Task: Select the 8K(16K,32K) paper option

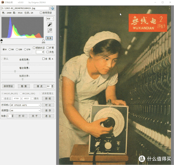Action: [21, 94]
